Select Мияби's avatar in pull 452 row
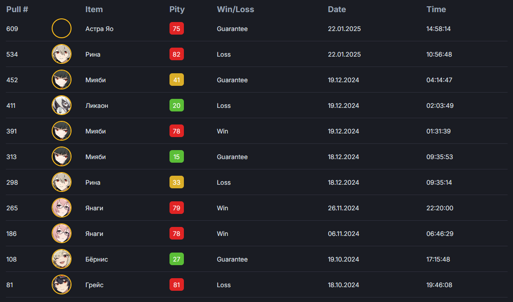 pyautogui.click(x=62, y=80)
